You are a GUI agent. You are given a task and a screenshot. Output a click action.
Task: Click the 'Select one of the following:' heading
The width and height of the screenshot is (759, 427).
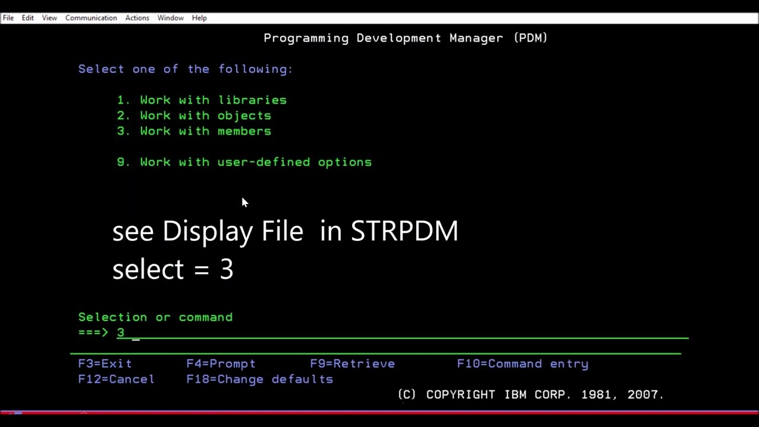[x=186, y=69]
